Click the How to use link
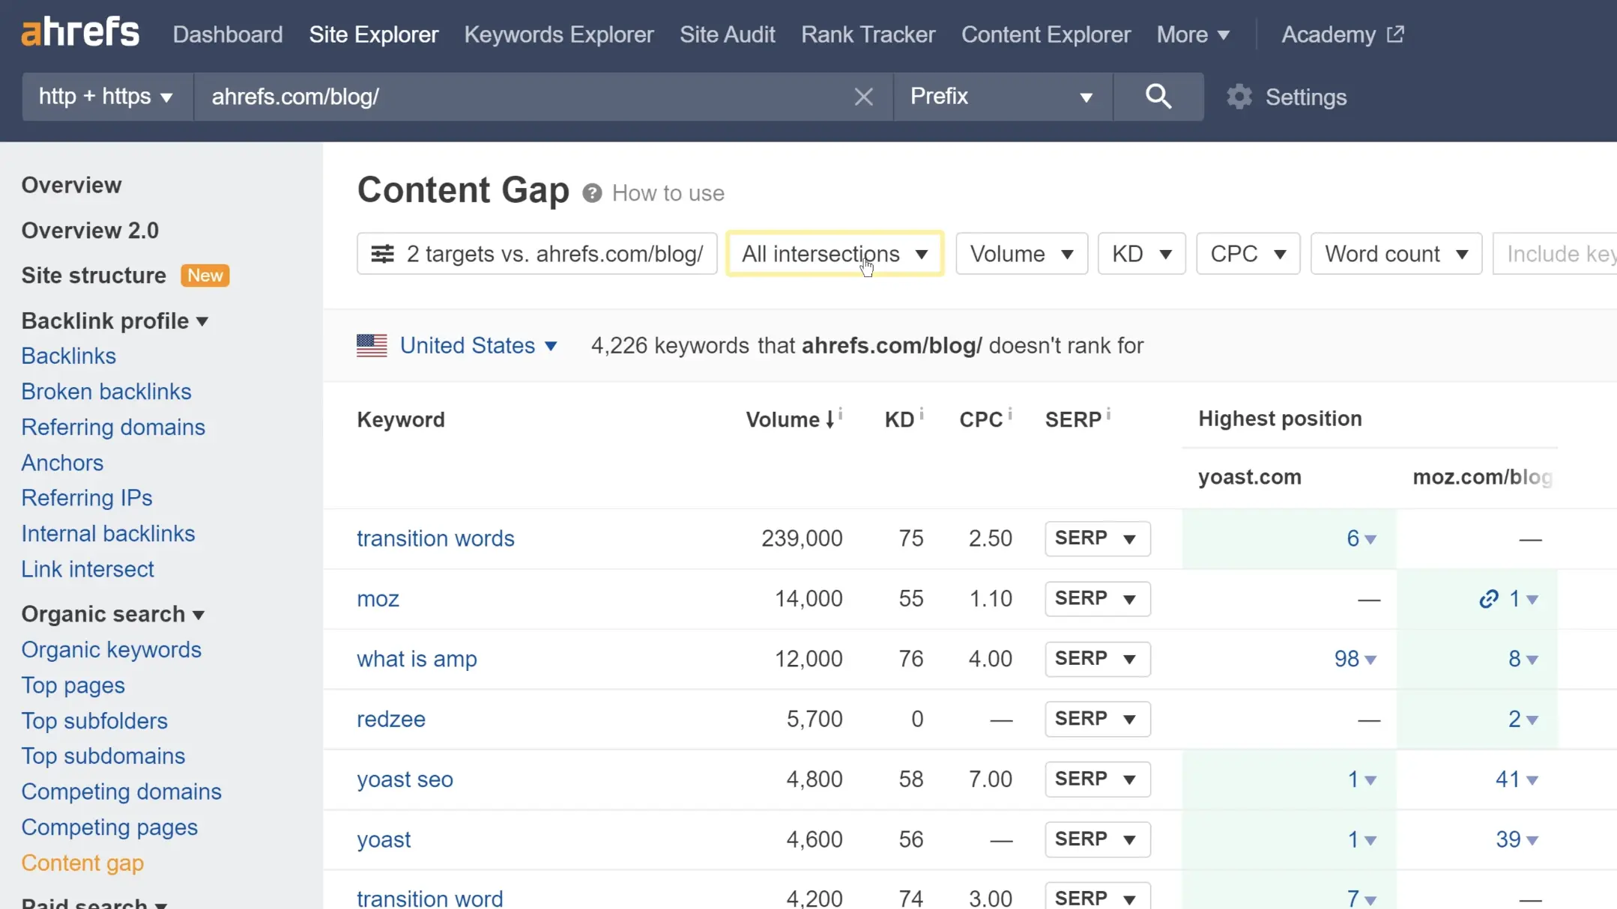 (x=668, y=193)
